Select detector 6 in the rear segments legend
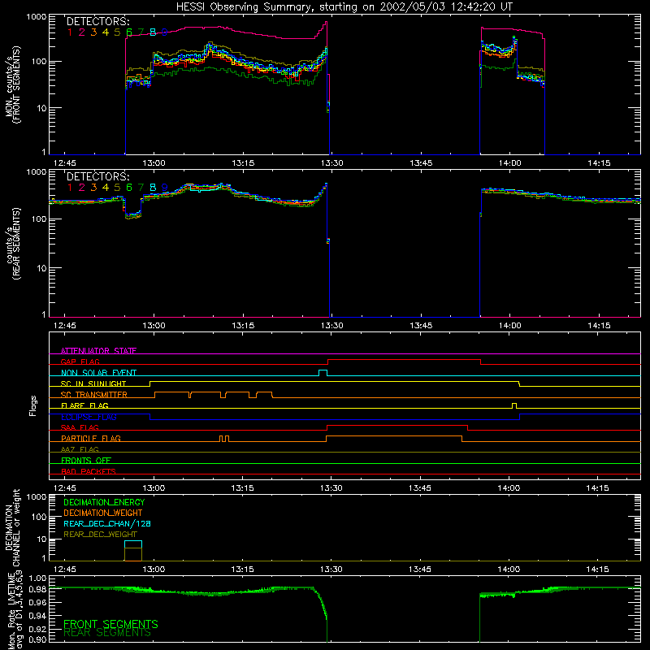650x650 pixels. pyautogui.click(x=129, y=188)
